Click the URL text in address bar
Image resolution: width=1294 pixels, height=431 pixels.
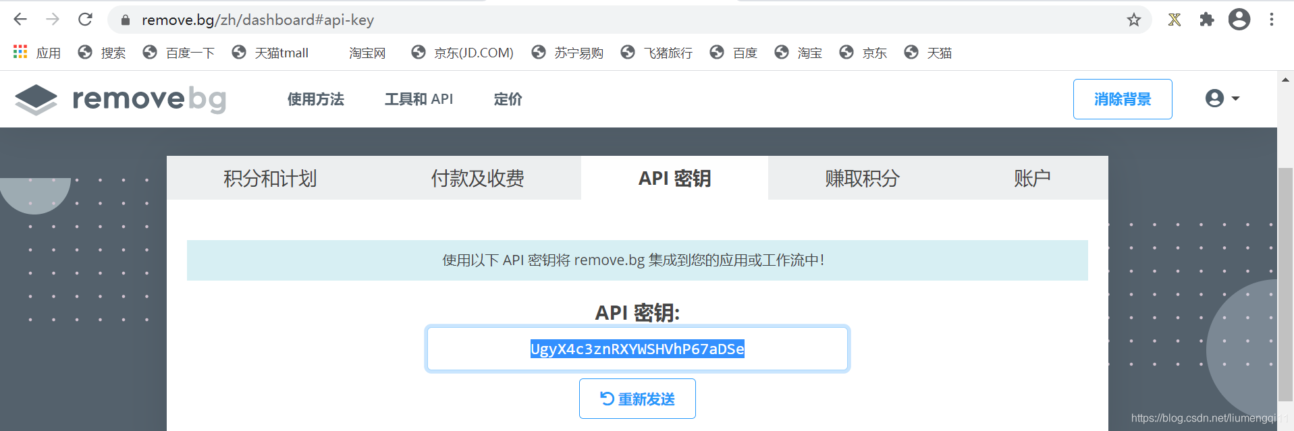pos(257,20)
